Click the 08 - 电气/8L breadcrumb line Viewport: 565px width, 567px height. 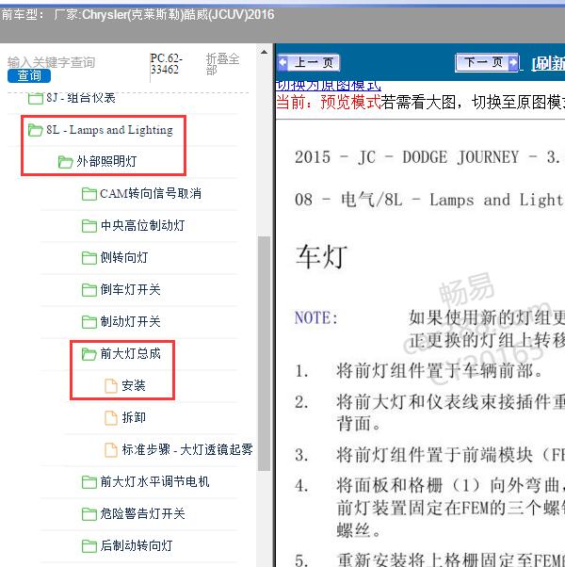click(429, 200)
